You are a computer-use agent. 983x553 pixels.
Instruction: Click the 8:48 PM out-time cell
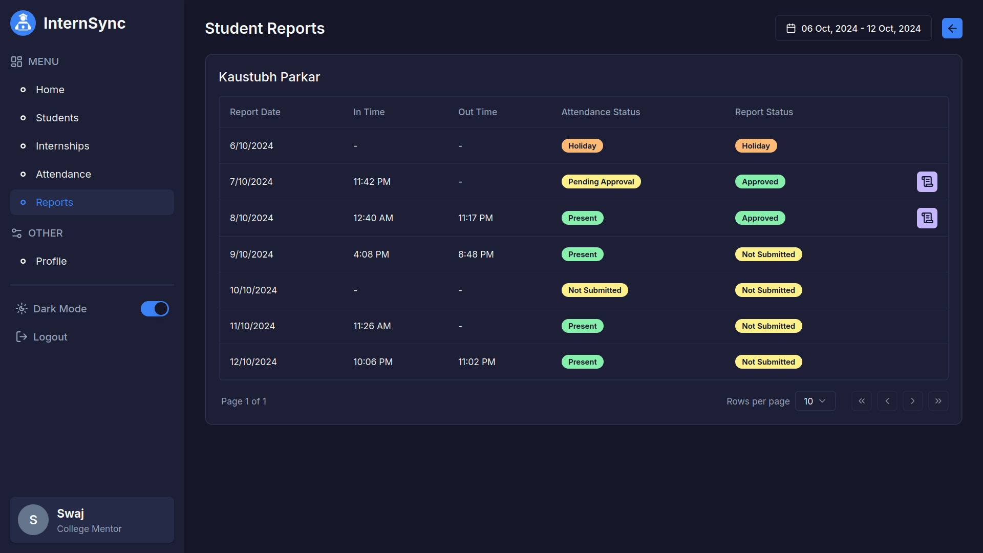click(476, 254)
